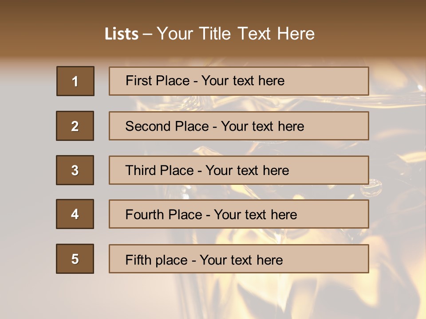Click the number 5 box
Screen dimensions: 426x319
75,259
